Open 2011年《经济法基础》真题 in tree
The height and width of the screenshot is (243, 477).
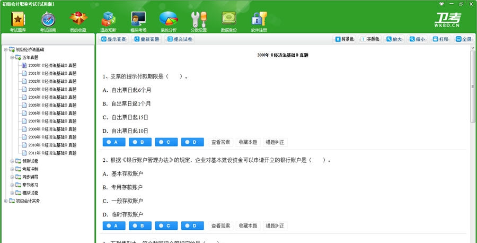click(52, 153)
